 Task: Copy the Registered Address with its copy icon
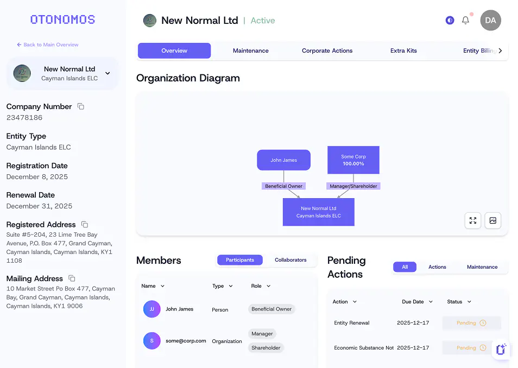click(x=85, y=224)
